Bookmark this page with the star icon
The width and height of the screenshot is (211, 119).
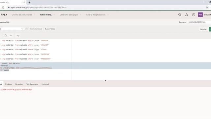[207, 8]
